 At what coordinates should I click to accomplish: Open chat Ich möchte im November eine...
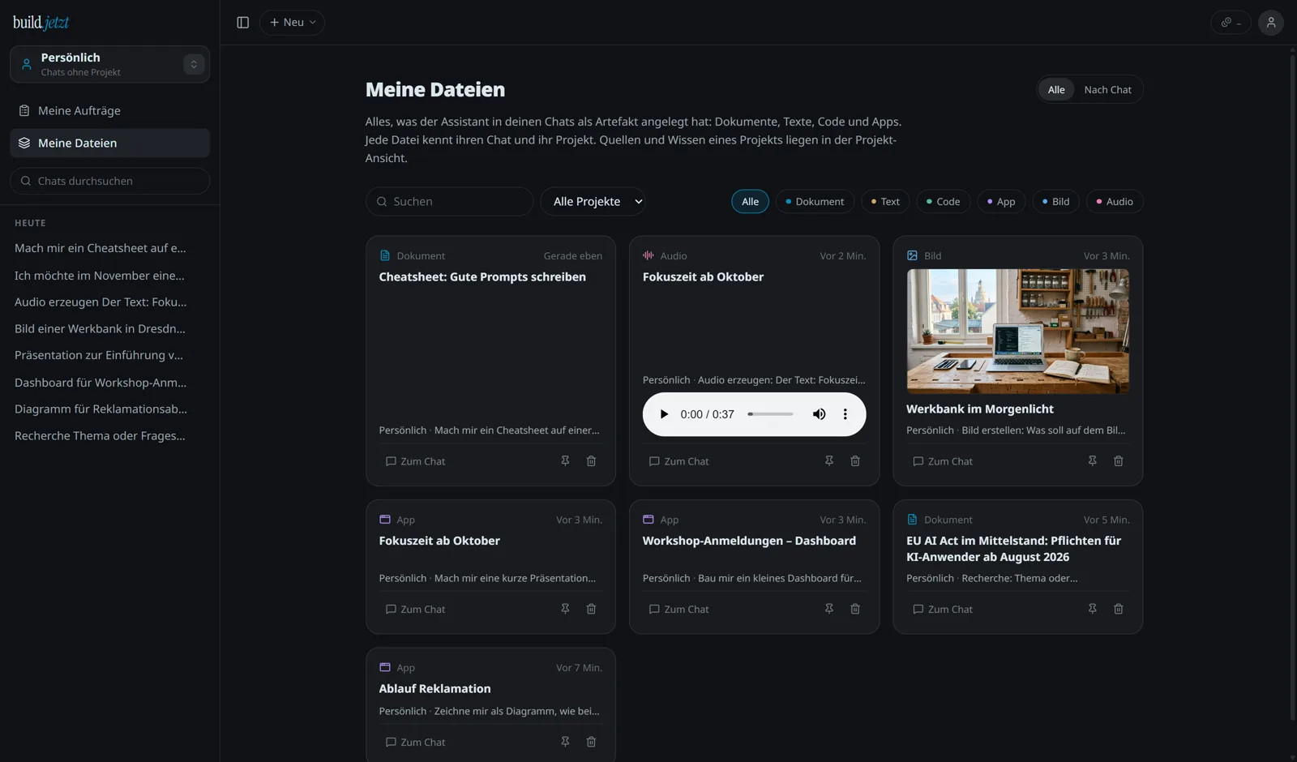click(100, 276)
